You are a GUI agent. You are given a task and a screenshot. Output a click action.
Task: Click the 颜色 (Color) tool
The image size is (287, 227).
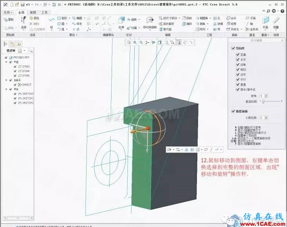pos(34,18)
